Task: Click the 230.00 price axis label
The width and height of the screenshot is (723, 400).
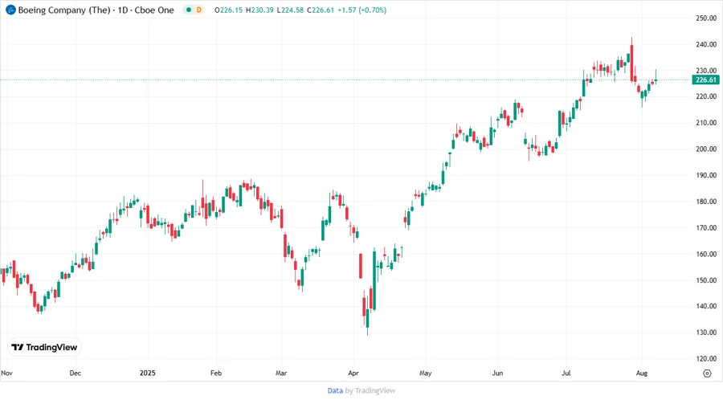Action: 706,71
